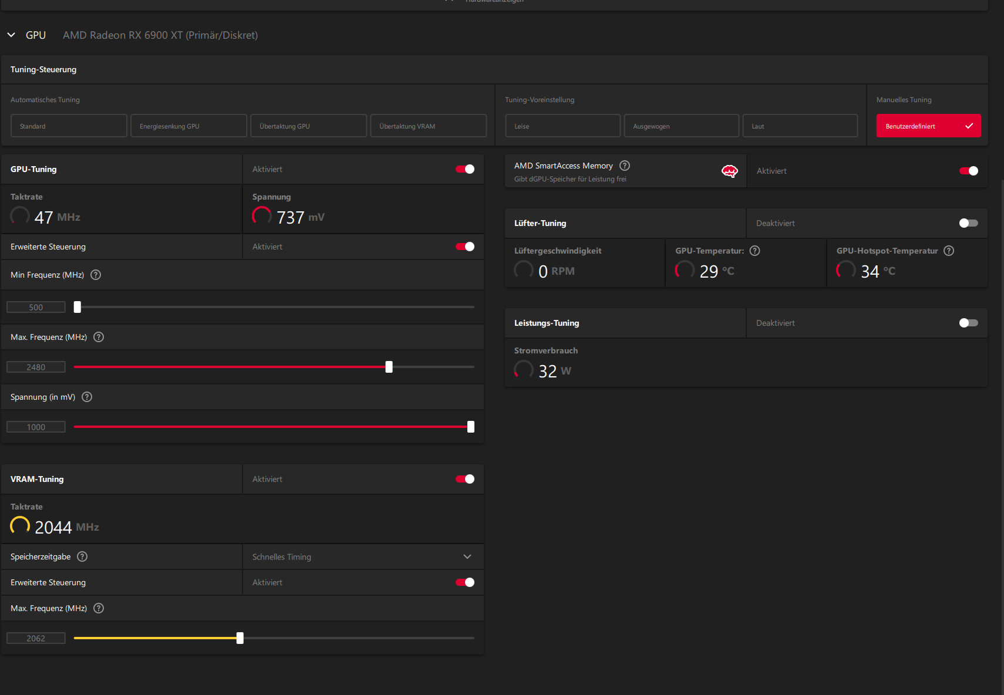Show help for AMD SmartAccess Memory
The height and width of the screenshot is (695, 1004).
point(625,166)
